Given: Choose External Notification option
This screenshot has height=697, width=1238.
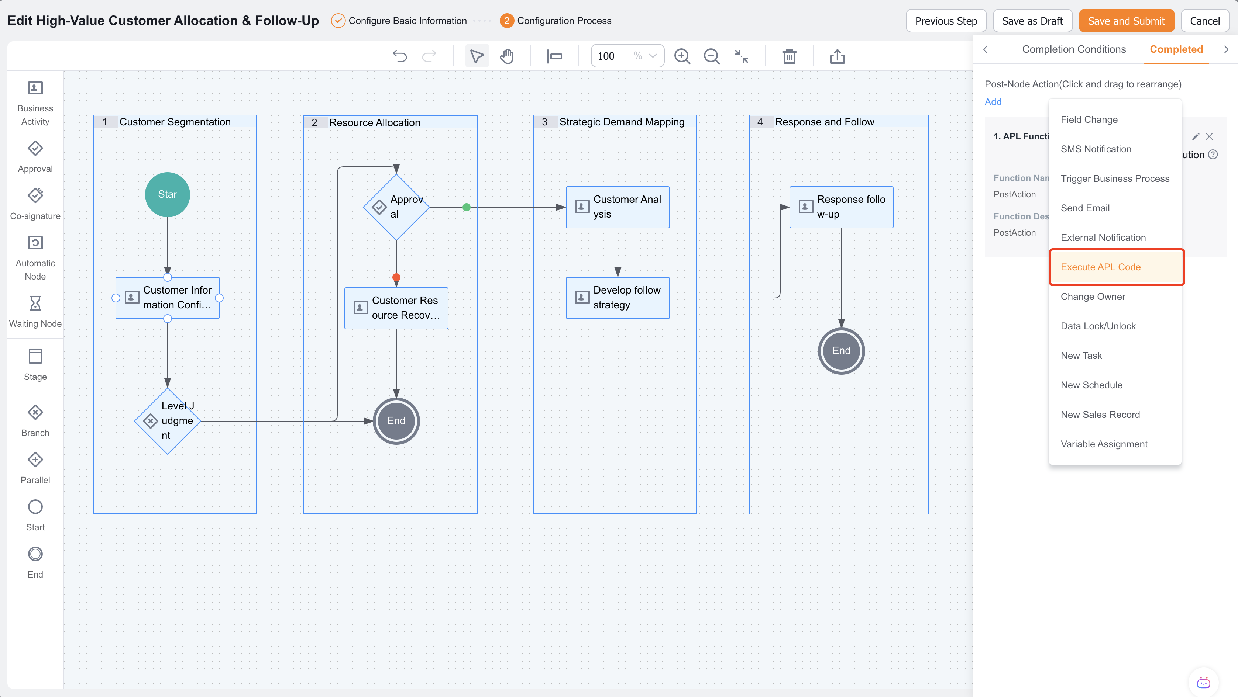Looking at the screenshot, I should coord(1115,237).
